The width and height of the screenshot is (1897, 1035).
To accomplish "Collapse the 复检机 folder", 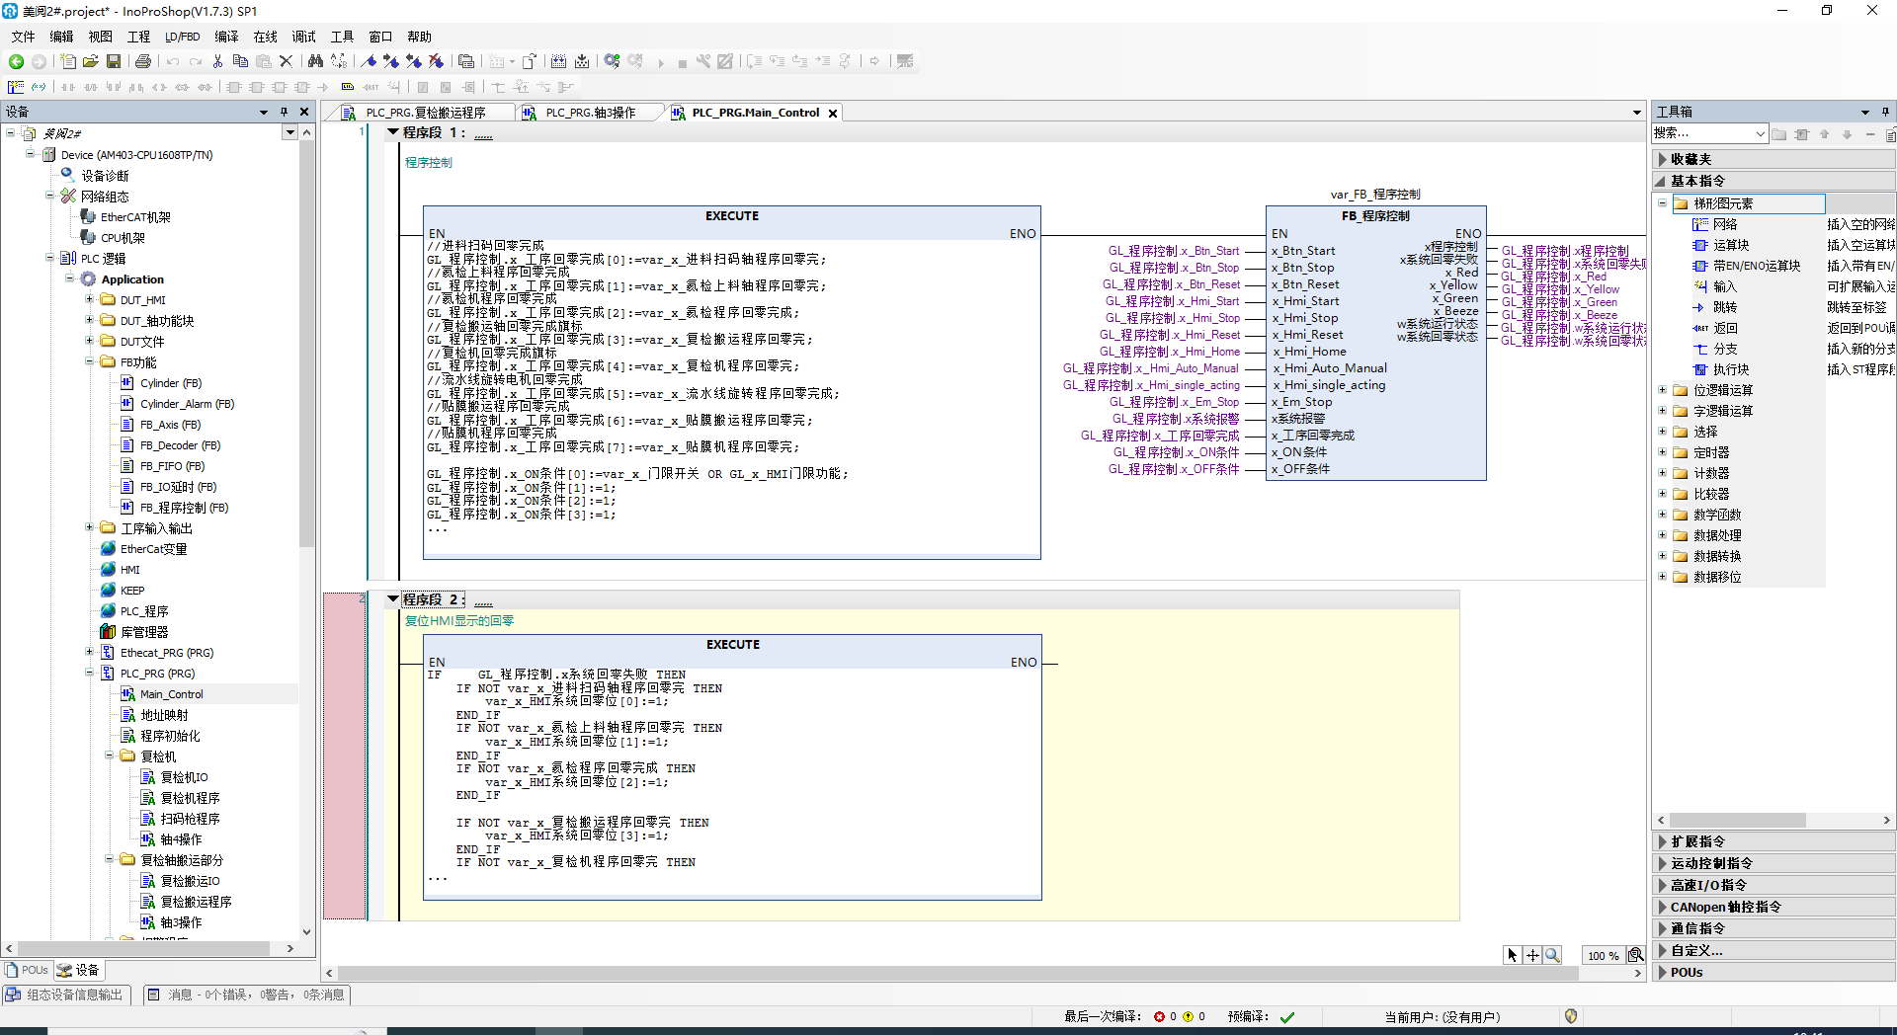I will coord(109,756).
